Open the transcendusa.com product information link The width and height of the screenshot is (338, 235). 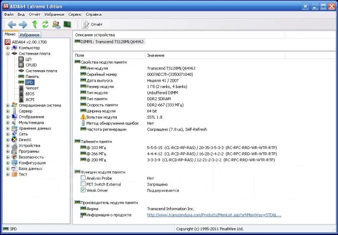214,215
